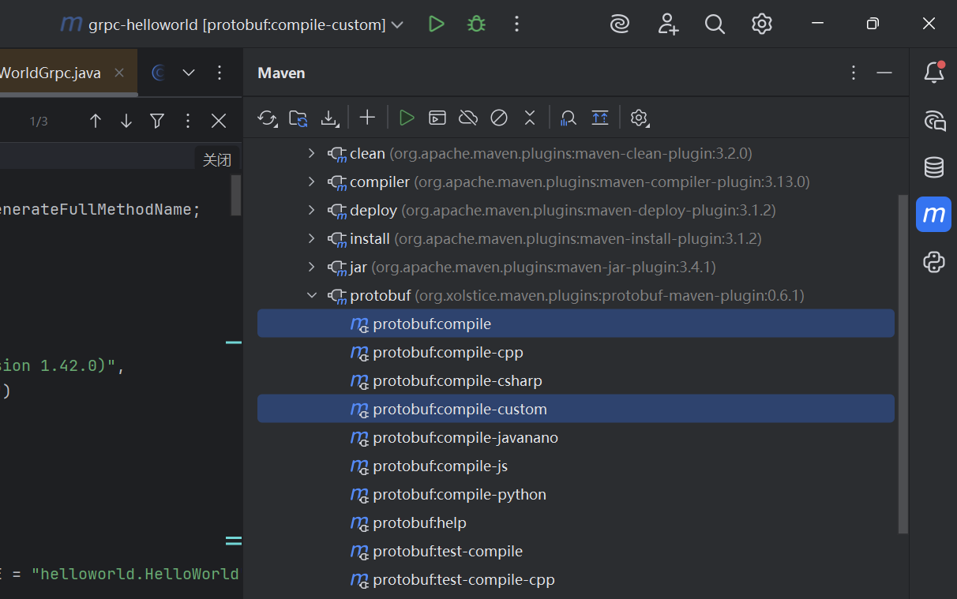This screenshot has height=599, width=957.
Task: Toggle skip tests mode
Action: (x=498, y=118)
